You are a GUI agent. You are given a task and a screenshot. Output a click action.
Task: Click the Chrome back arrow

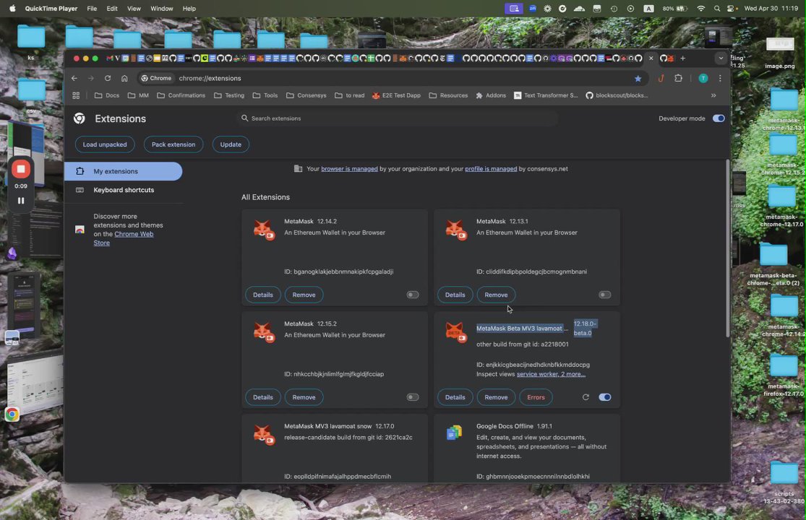click(74, 79)
